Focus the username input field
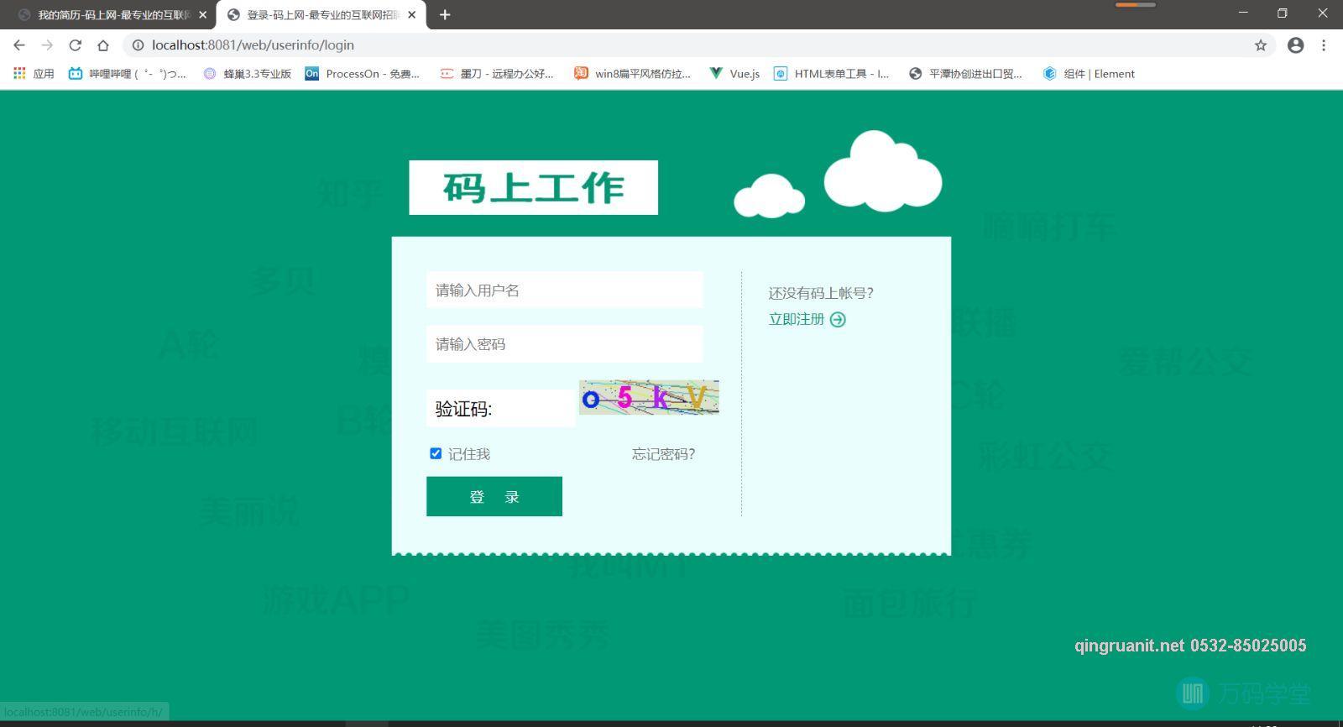The image size is (1343, 727). coord(564,290)
